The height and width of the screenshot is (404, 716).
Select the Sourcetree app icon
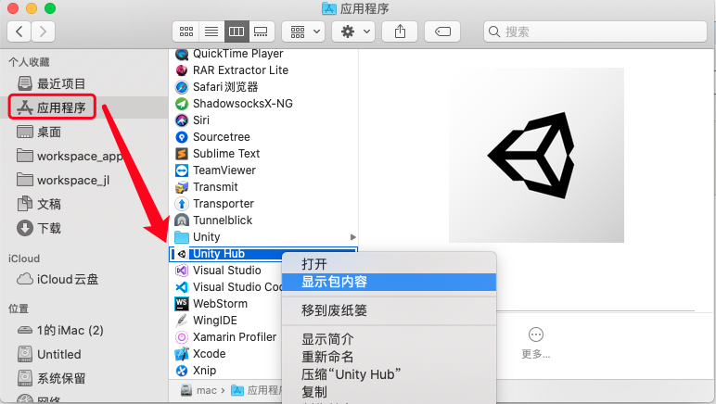pyautogui.click(x=182, y=137)
